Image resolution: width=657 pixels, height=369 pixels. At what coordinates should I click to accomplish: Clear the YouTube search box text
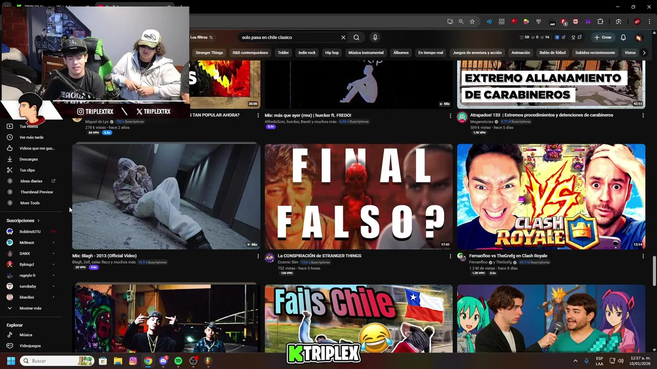343,37
